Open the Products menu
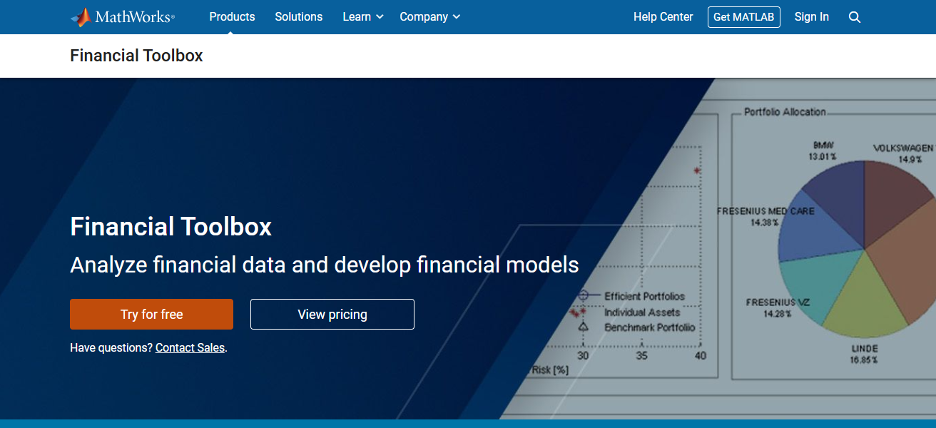 pyautogui.click(x=232, y=16)
